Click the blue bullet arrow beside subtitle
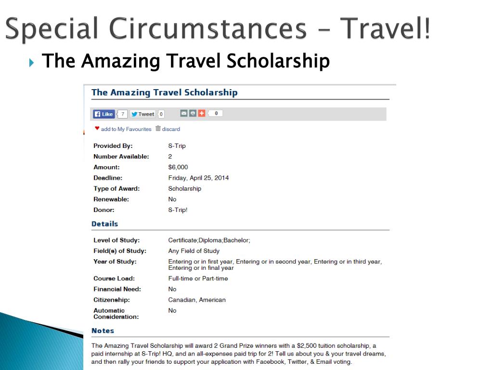Image resolution: width=493 pixels, height=370 pixels. point(31,63)
